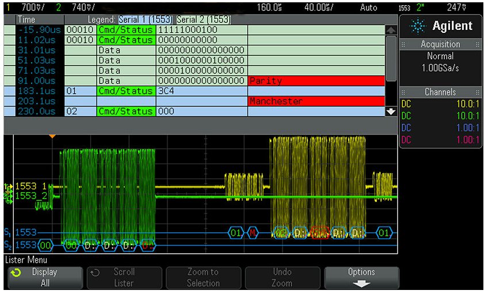Image resolution: width=488 pixels, height=294 pixels.
Task: Select Serial 2 (1553) in the legend
Action: pos(204,20)
